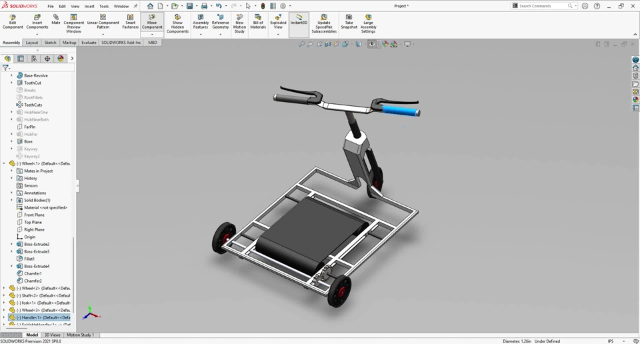Create an Exploded View

[278, 22]
